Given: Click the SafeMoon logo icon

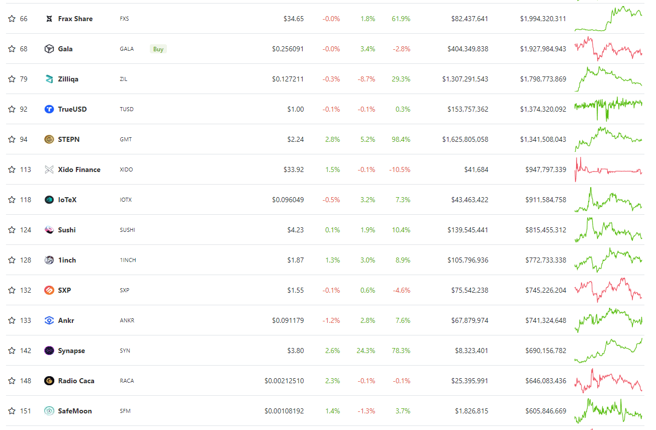Looking at the screenshot, I should pos(49,411).
